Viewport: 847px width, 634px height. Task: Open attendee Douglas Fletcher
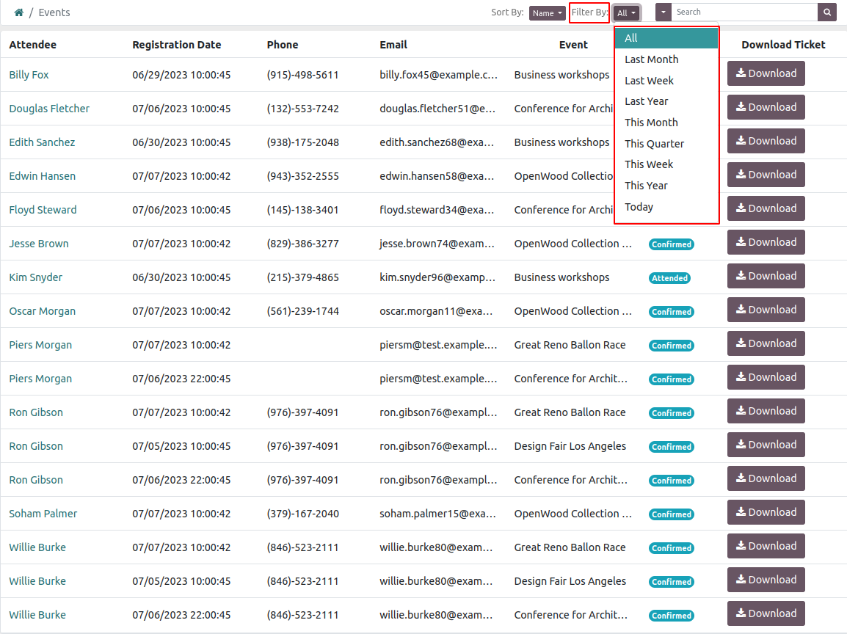click(x=49, y=109)
